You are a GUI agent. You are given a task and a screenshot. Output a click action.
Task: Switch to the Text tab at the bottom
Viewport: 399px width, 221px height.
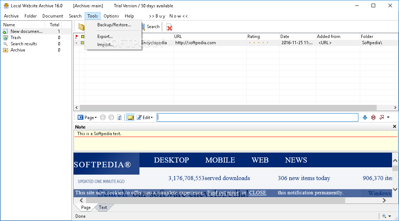[103, 207]
